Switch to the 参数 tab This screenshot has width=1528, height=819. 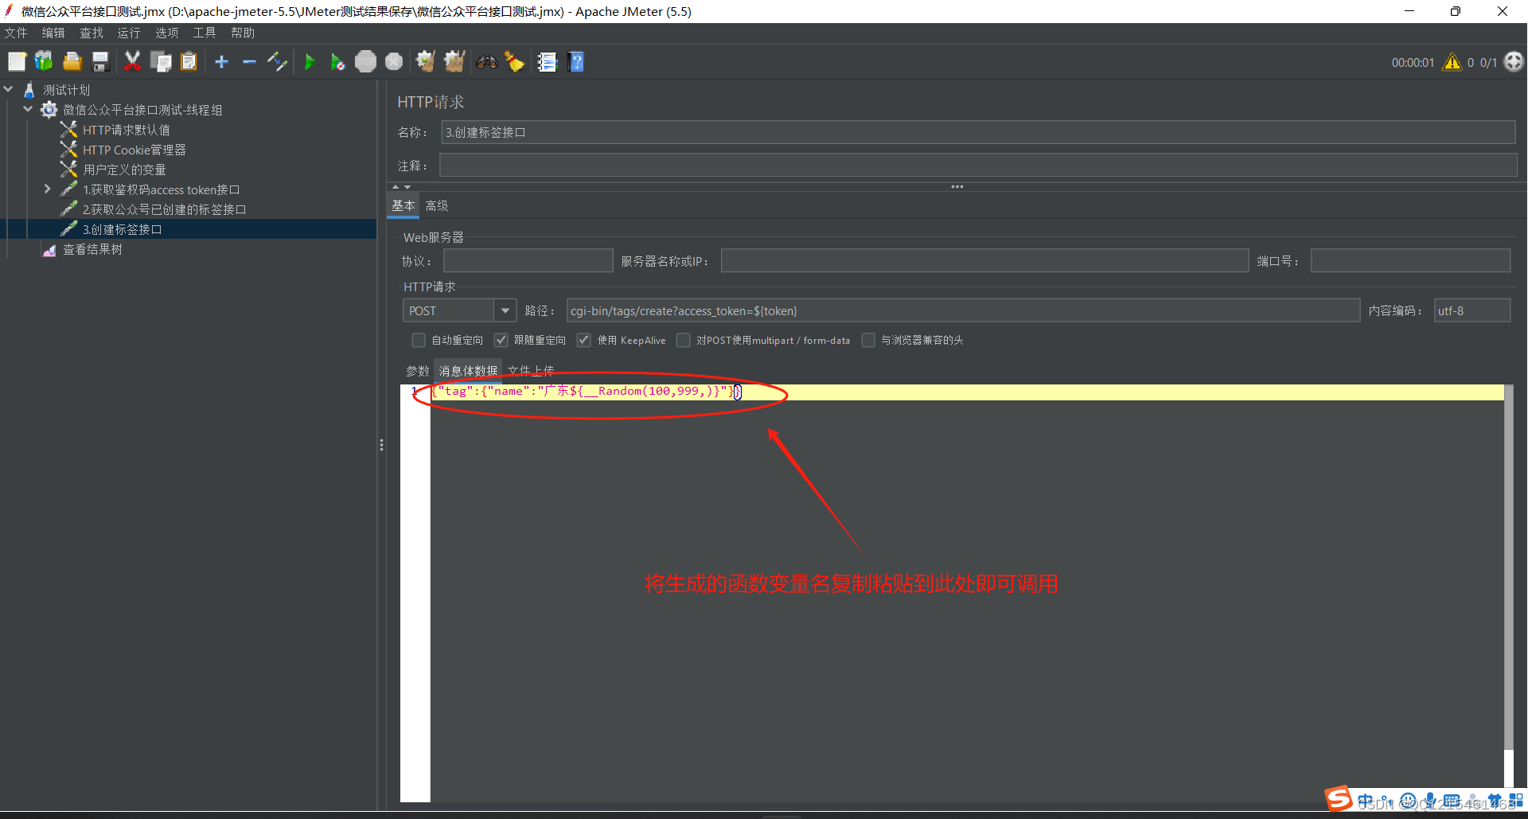tap(418, 371)
